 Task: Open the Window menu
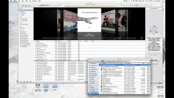click(35, 1)
